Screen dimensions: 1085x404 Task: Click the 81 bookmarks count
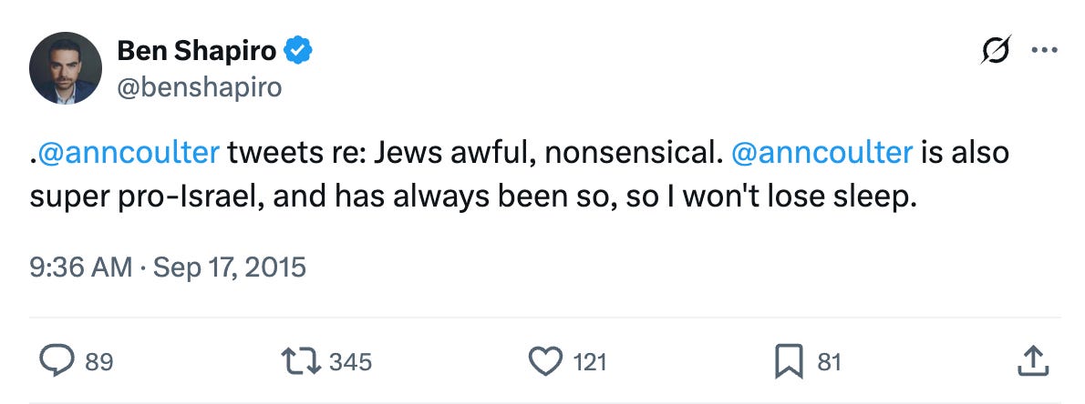point(828,362)
